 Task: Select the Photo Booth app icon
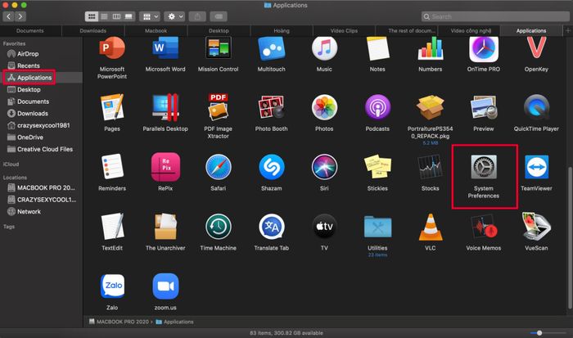coord(271,107)
